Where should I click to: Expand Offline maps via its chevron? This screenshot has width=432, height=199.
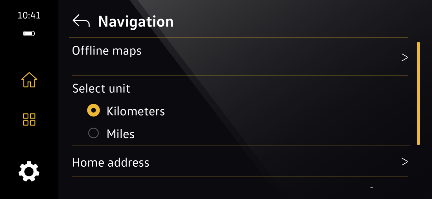pyautogui.click(x=404, y=57)
